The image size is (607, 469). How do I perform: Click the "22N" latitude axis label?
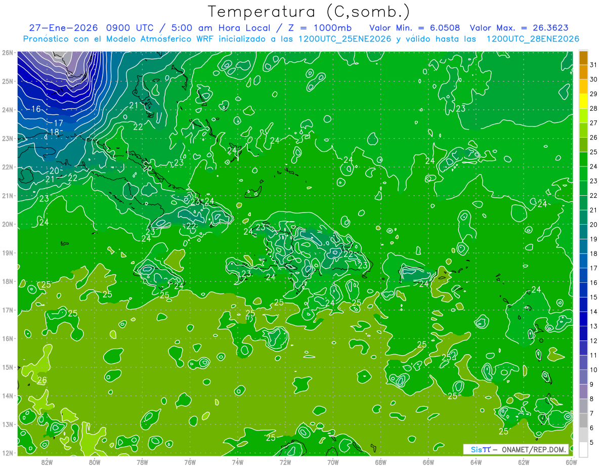tap(7, 167)
